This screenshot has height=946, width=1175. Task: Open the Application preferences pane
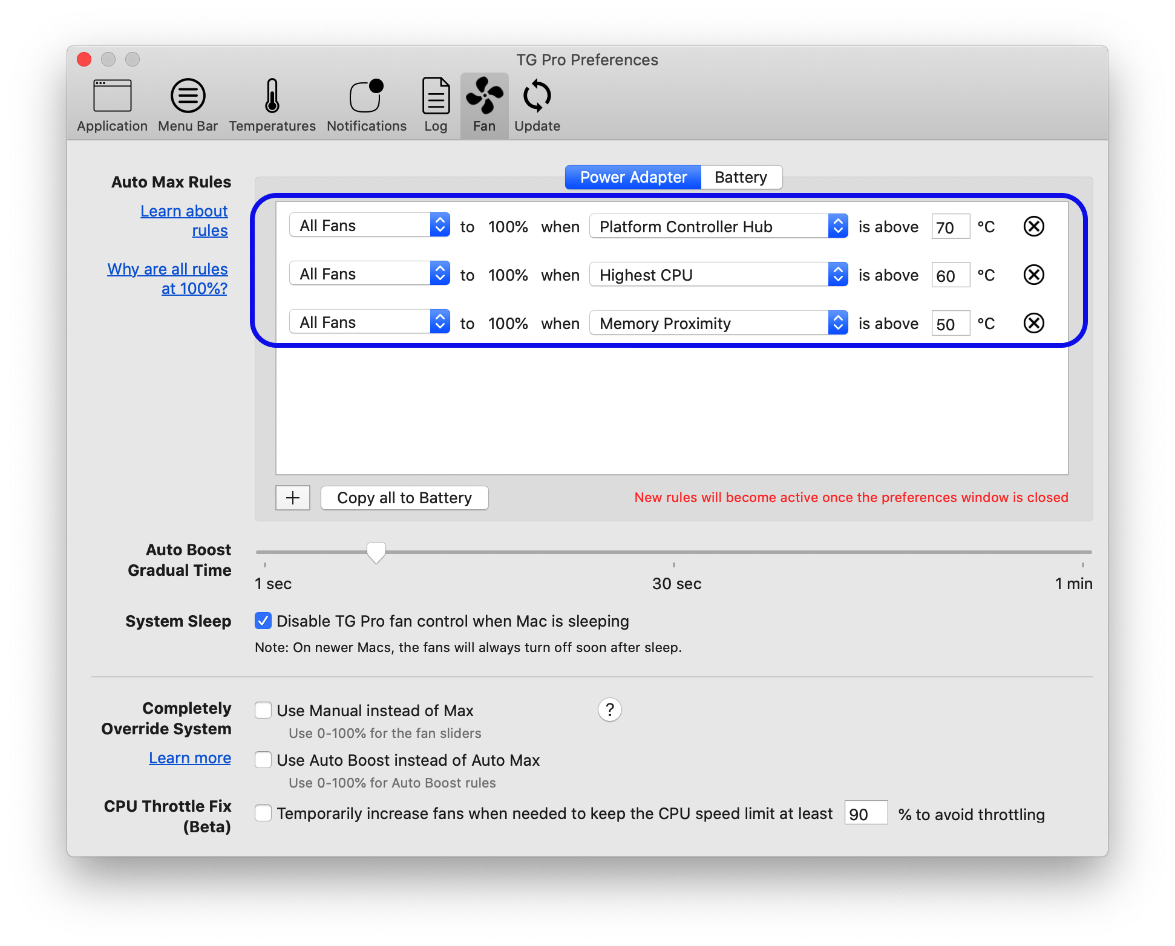point(112,106)
